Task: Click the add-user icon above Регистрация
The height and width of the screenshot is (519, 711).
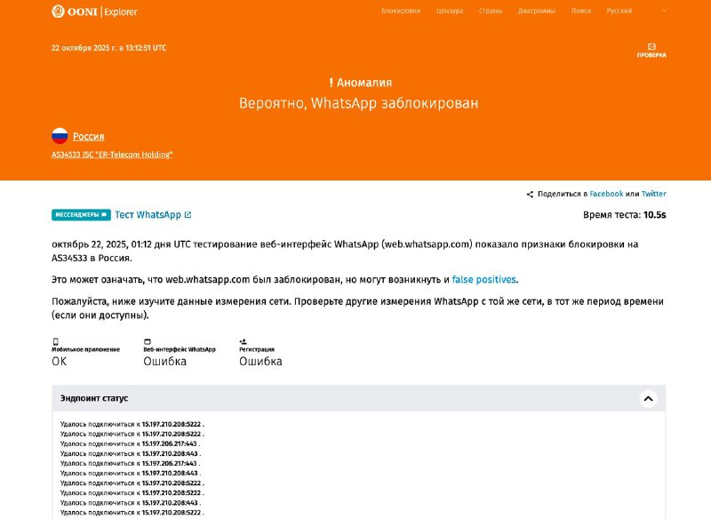Action: click(x=243, y=342)
